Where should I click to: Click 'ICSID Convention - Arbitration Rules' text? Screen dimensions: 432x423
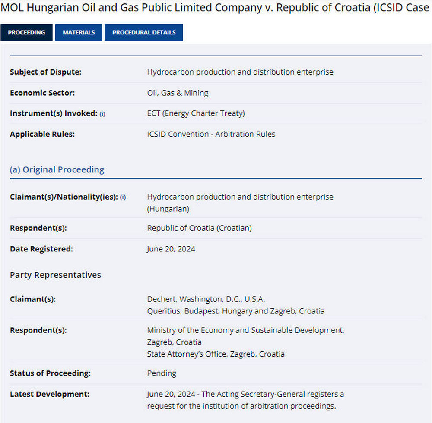(x=211, y=134)
